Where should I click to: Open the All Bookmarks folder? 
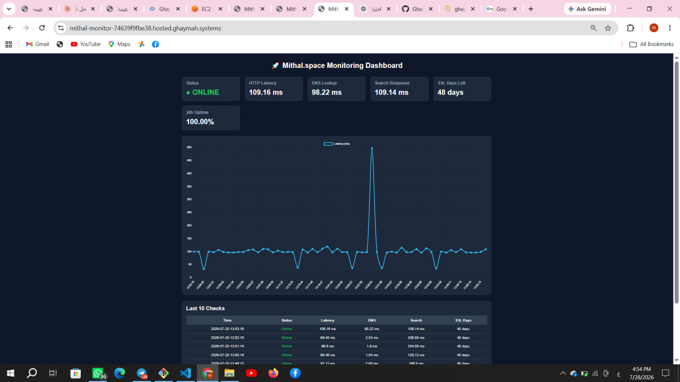[651, 45]
